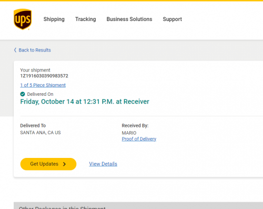Open the Tracking menu
Screen dimensions: 263x209
pos(86,19)
